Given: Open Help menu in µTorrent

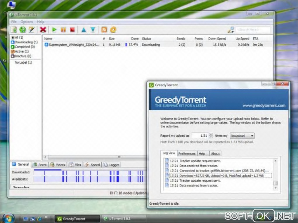Looking at the screenshot, I should pos(40,22).
